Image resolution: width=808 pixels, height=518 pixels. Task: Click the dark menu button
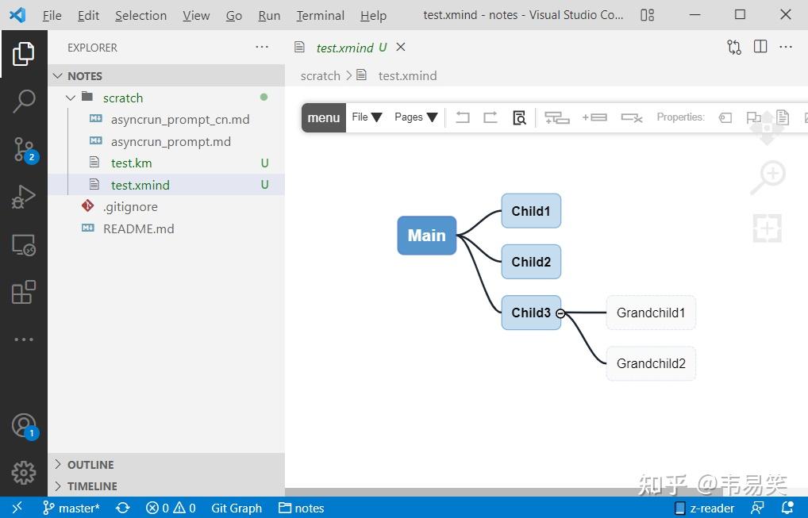[324, 118]
